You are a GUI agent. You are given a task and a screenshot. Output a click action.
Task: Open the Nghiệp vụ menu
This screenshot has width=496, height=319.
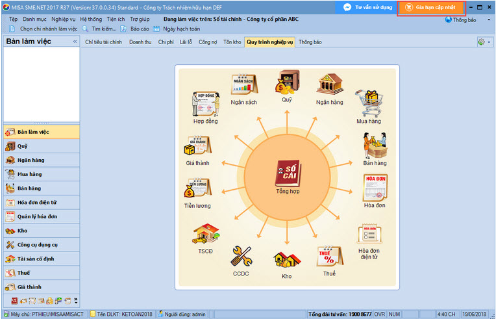point(64,19)
